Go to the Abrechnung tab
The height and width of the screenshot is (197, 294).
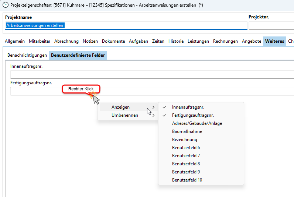pos(66,41)
